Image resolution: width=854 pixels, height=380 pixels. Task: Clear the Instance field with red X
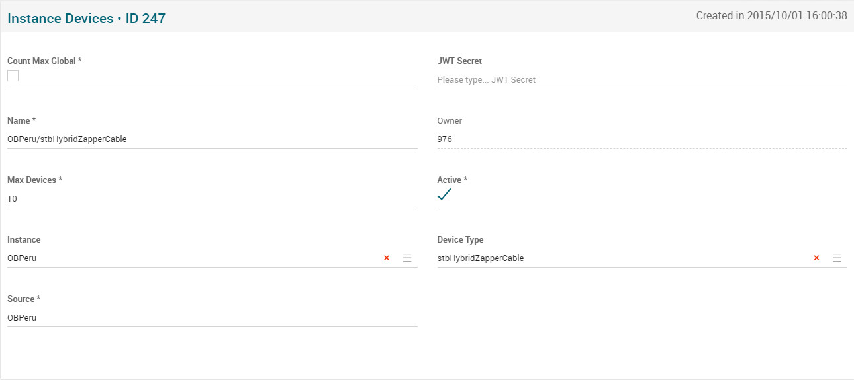click(x=387, y=258)
